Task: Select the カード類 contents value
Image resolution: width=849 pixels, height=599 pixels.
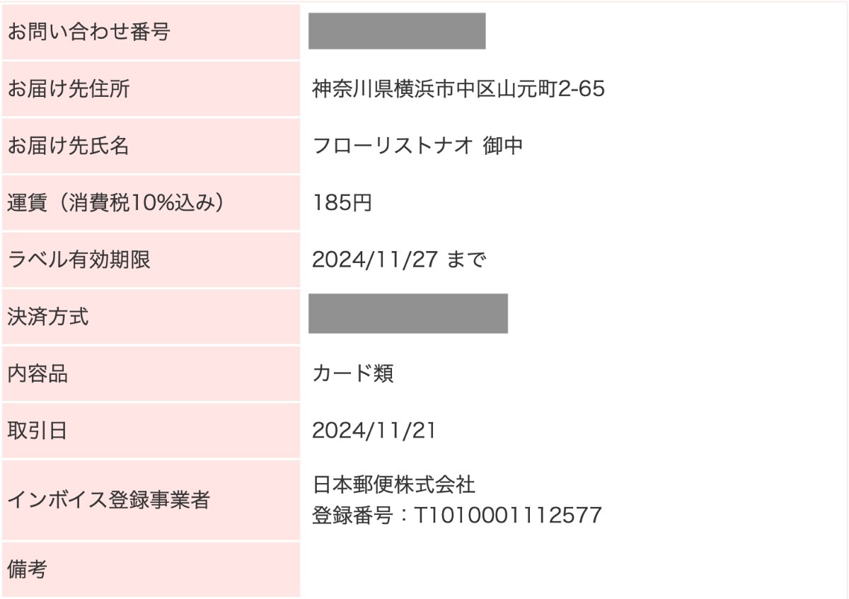Action: point(353,373)
